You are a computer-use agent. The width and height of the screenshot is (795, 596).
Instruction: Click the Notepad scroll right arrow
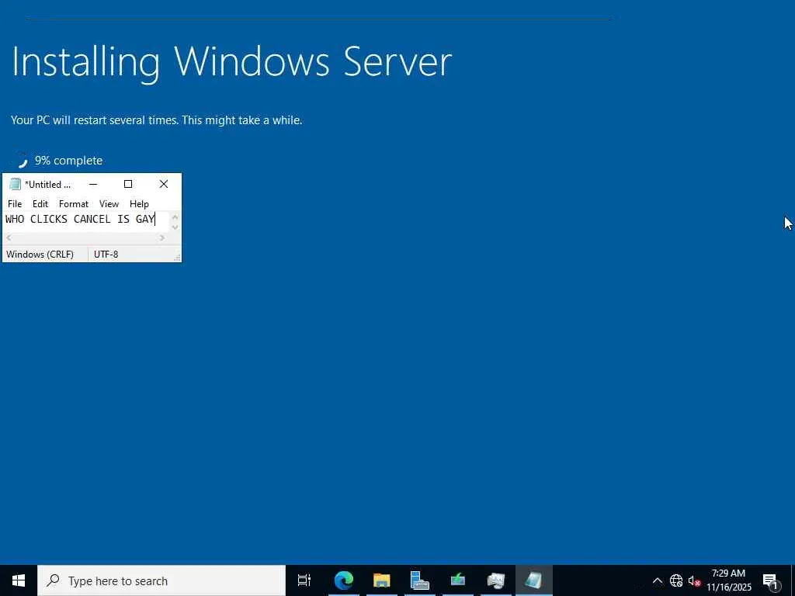pyautogui.click(x=162, y=237)
